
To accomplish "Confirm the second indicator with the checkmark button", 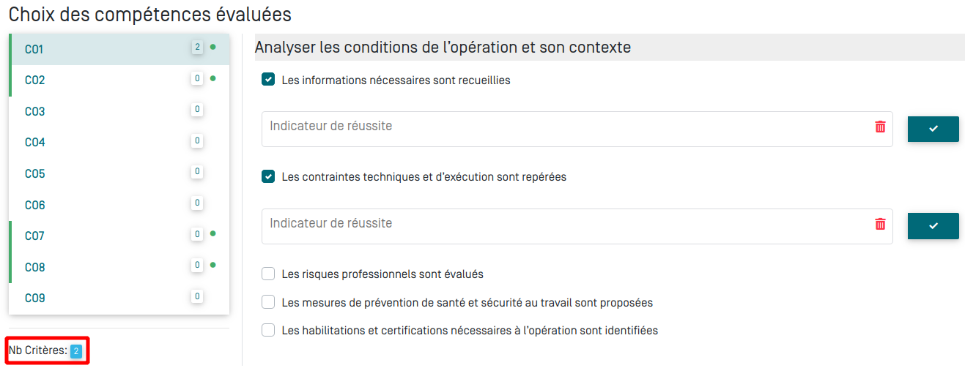I will coord(933,226).
